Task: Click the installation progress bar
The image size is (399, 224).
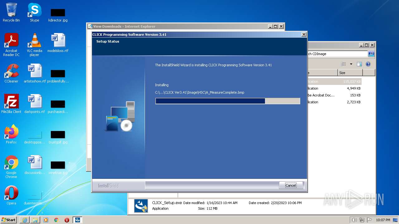Action: (x=228, y=101)
